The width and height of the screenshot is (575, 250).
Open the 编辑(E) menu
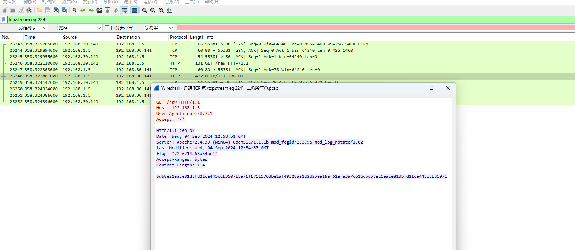[x=29, y=2]
